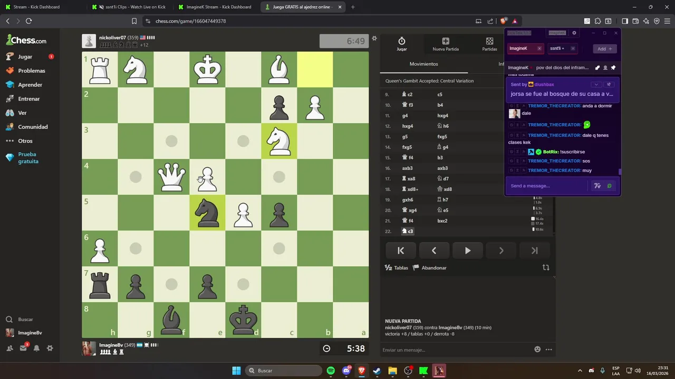Add a new chat with Add +
Viewport: 675px width, 379px height.
click(x=604, y=48)
